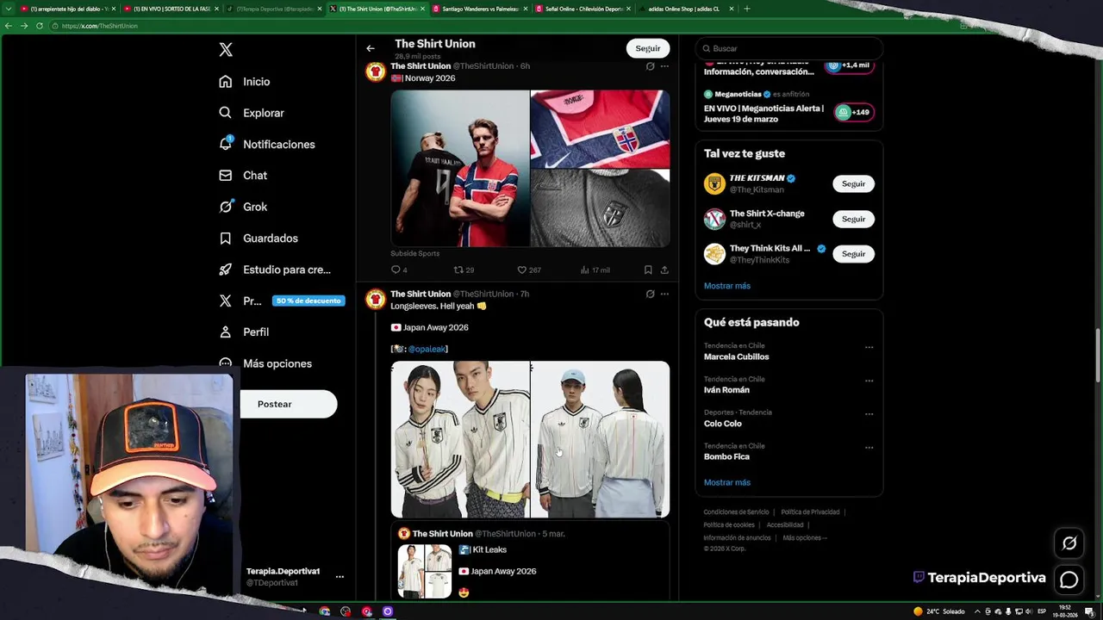Share the Norway 2026 post
Image resolution: width=1103 pixels, height=620 pixels.
tap(664, 270)
